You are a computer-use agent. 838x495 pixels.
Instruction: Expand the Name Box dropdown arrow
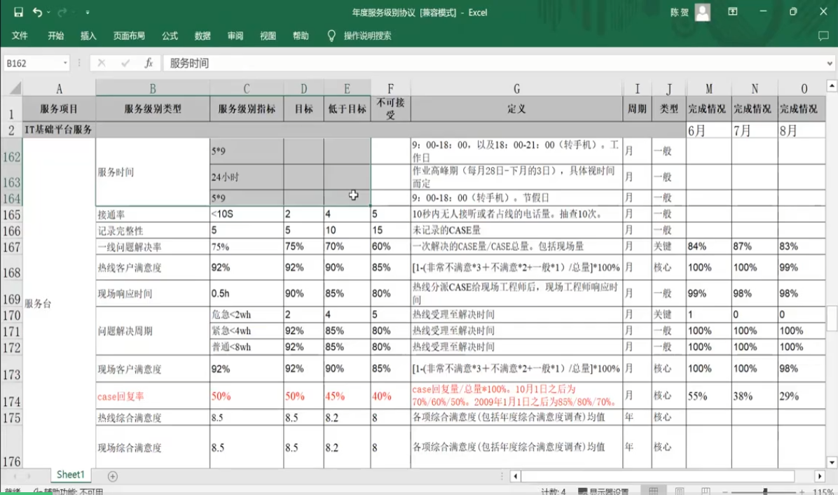pos(65,63)
